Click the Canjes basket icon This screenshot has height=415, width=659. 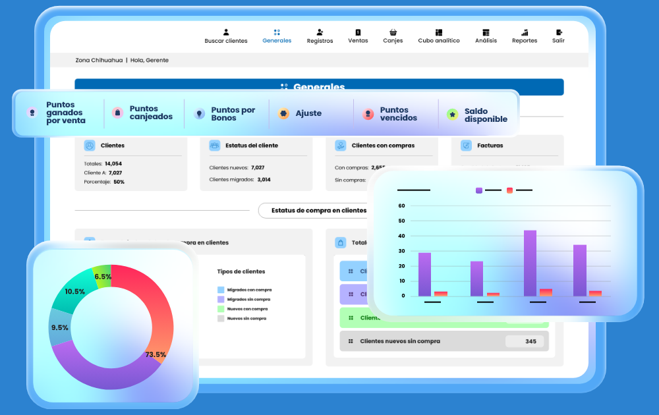(393, 32)
